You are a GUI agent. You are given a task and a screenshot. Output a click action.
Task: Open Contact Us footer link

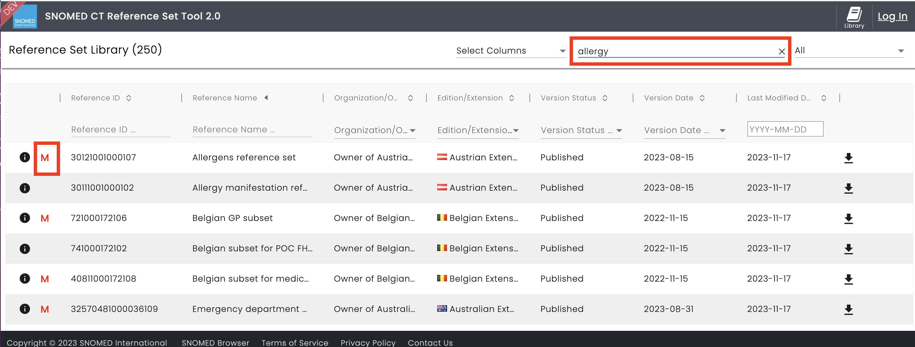(x=430, y=342)
